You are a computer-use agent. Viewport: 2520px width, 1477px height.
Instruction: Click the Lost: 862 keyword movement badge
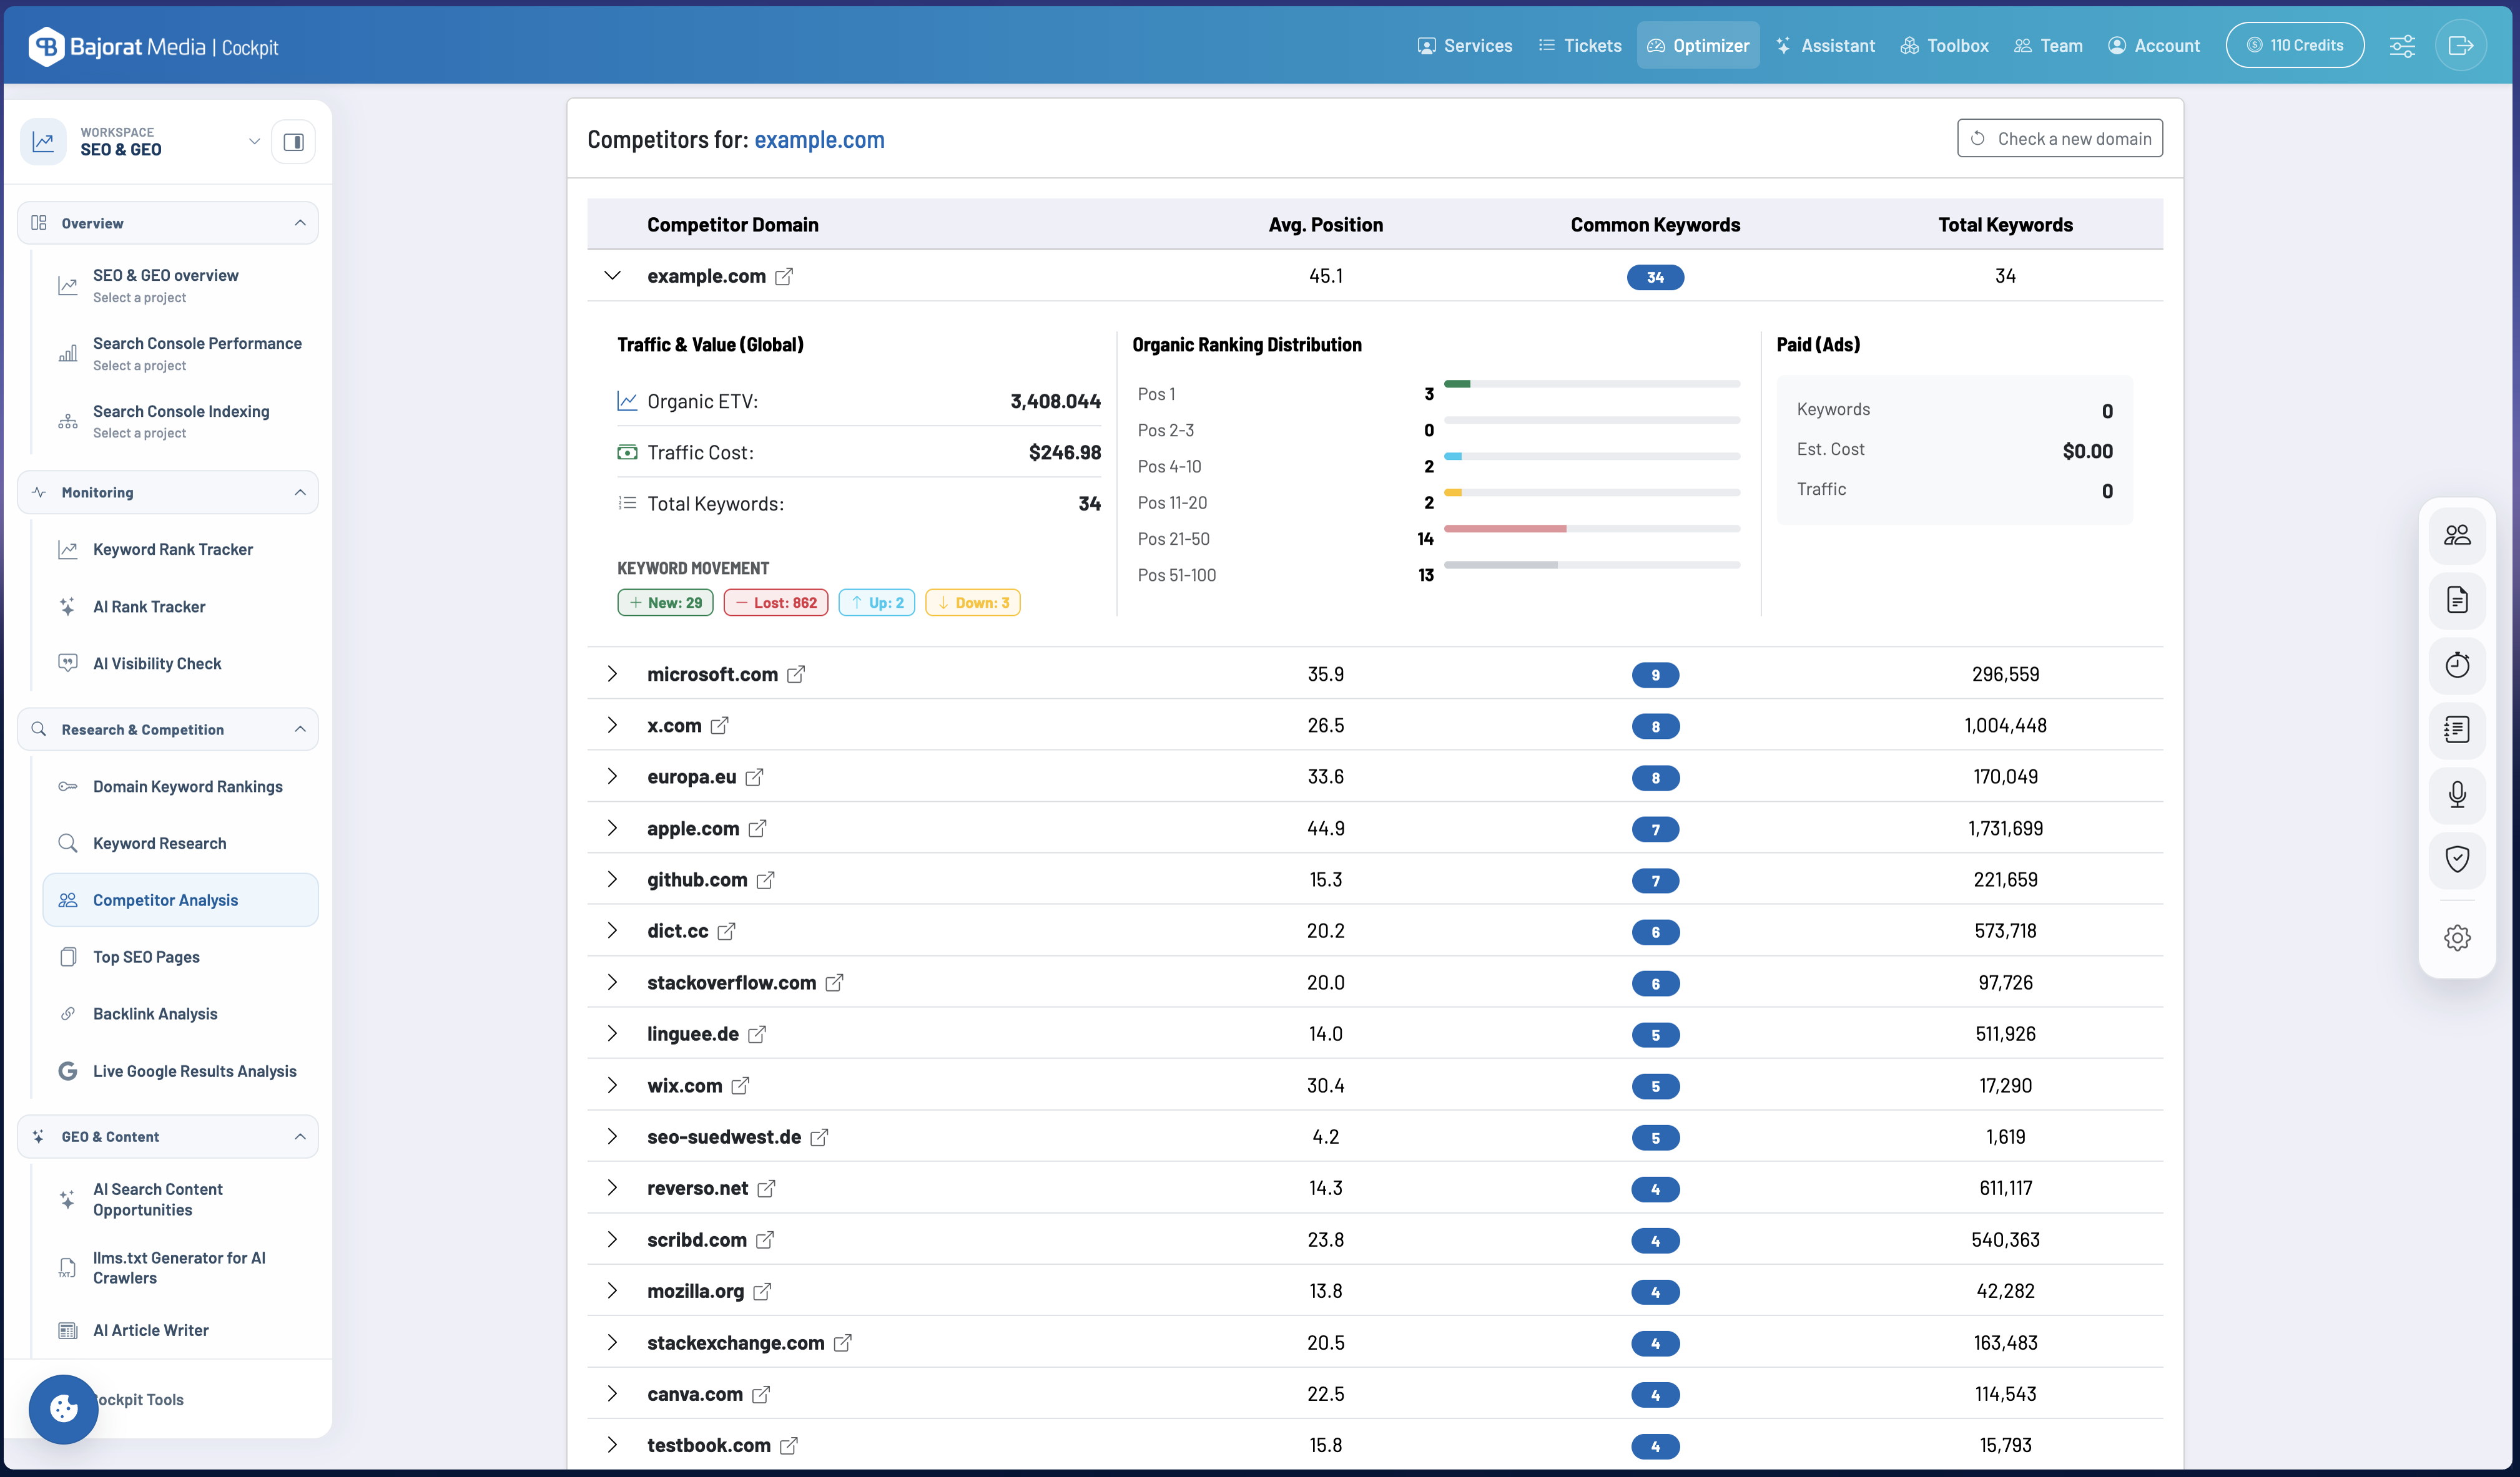[776, 603]
